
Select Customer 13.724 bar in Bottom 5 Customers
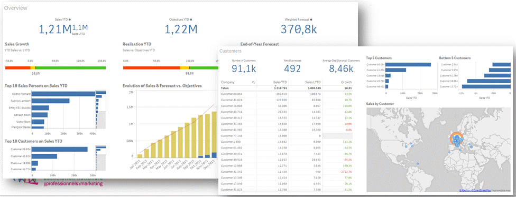point(486,86)
